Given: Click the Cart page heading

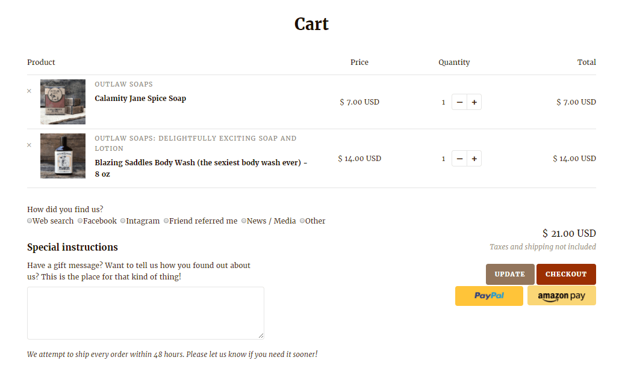Looking at the screenshot, I should coord(311,24).
